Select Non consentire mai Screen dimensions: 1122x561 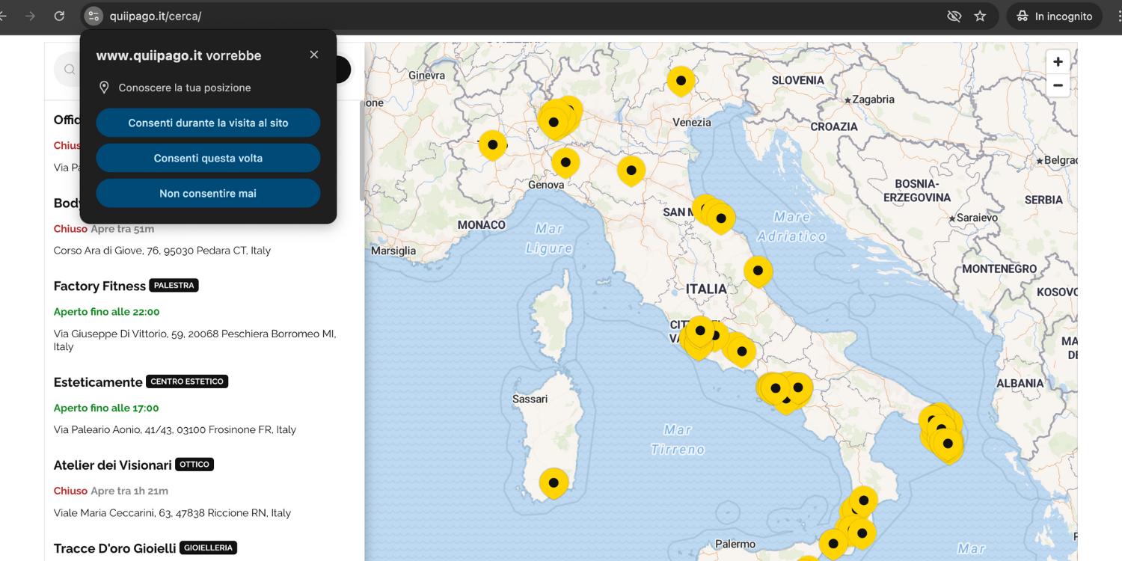[208, 193]
